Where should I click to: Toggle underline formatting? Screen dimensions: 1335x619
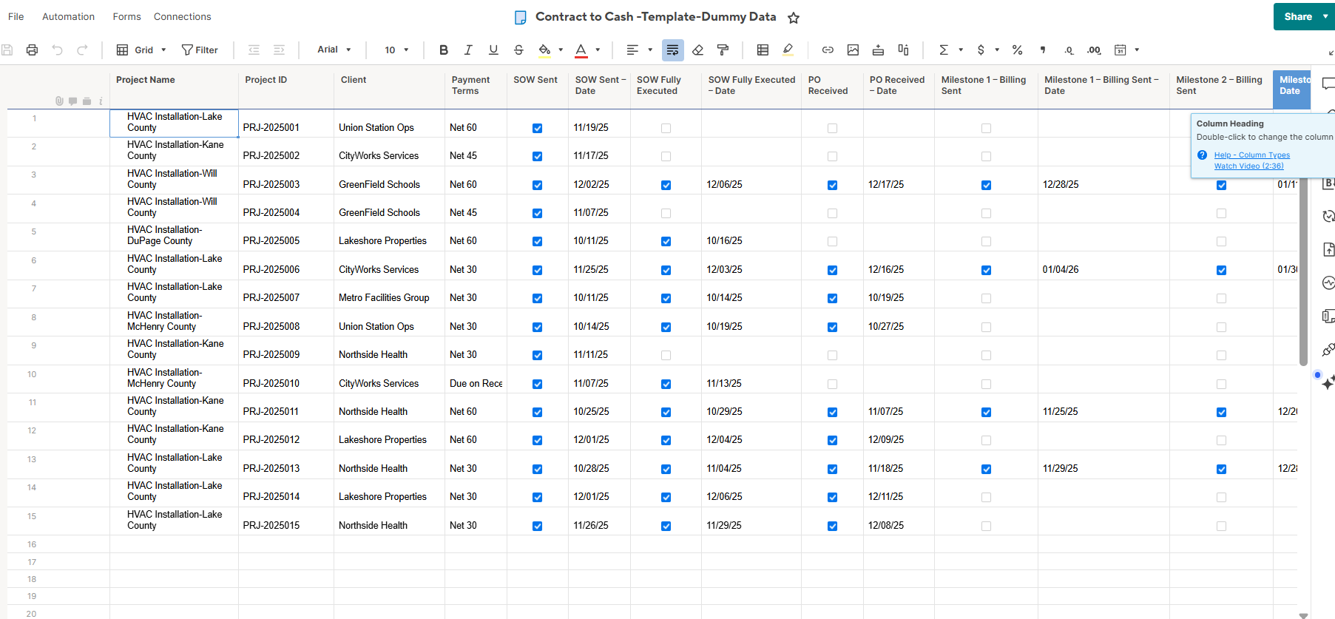(493, 50)
